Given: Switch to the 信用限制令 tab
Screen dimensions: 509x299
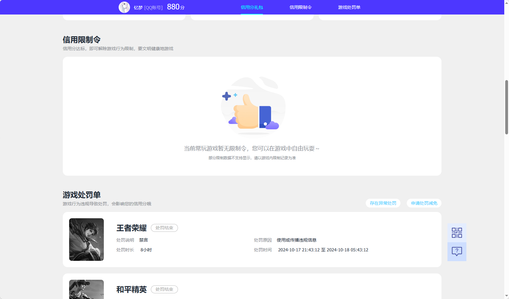Looking at the screenshot, I should [x=300, y=7].
